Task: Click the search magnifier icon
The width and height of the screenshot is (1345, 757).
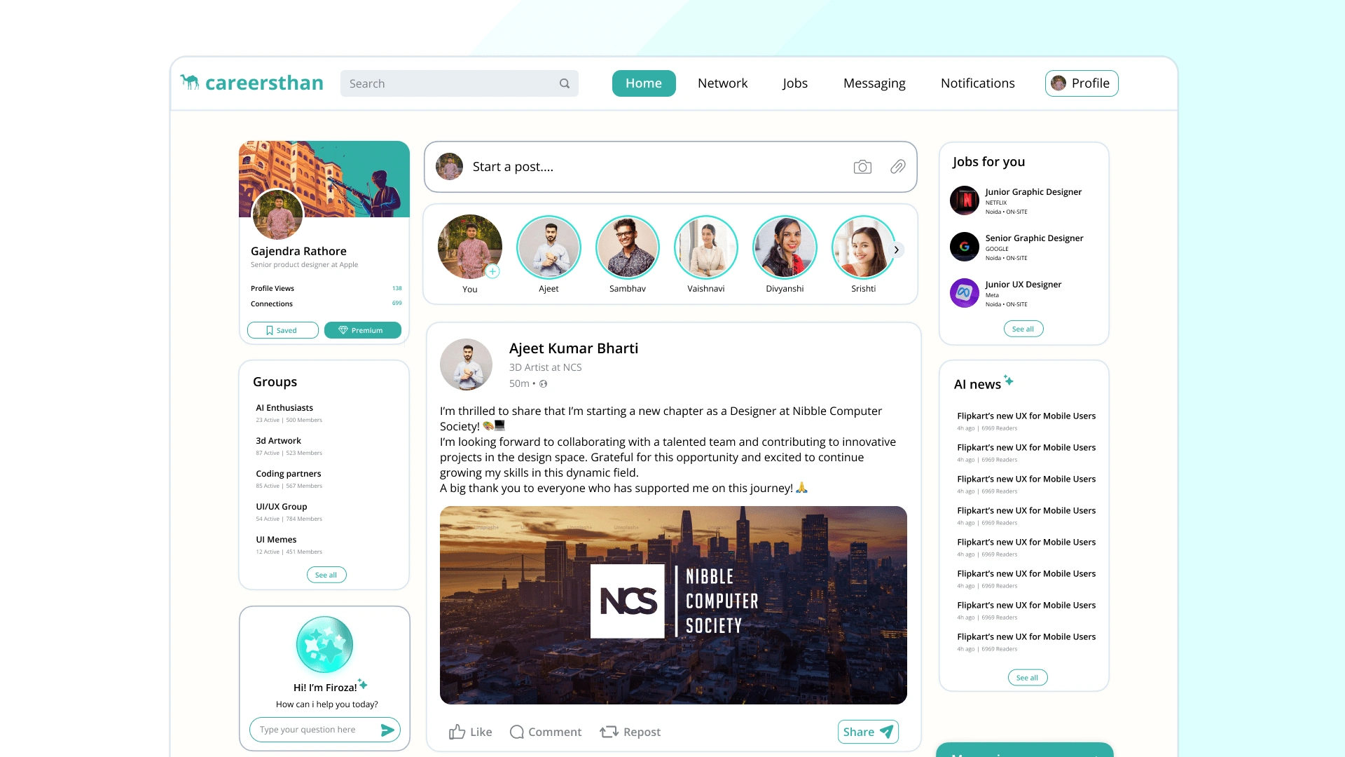Action: tap(565, 83)
